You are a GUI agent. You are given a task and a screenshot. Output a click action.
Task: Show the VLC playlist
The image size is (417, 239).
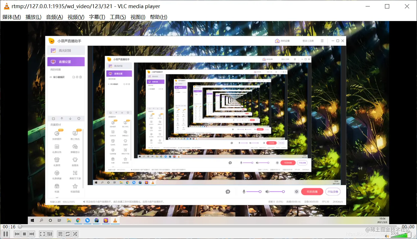(x=60, y=234)
